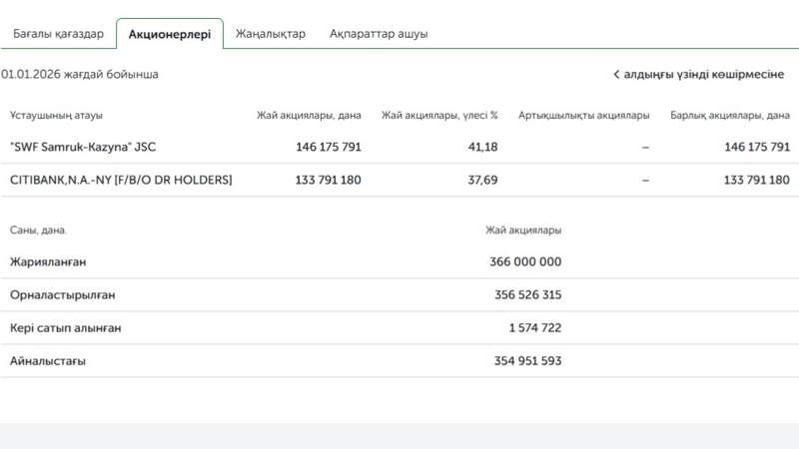Click the 37,69 share percentage value
Image resolution: width=799 pixels, height=449 pixels.
click(483, 181)
